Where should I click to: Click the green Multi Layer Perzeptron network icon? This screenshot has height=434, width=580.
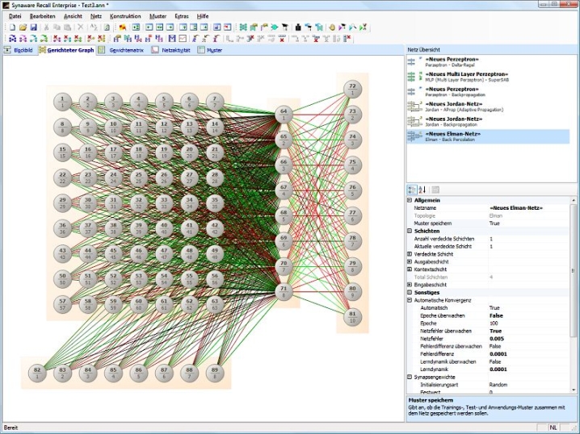(411, 77)
